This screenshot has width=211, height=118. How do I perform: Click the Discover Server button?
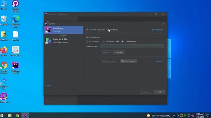(128, 61)
